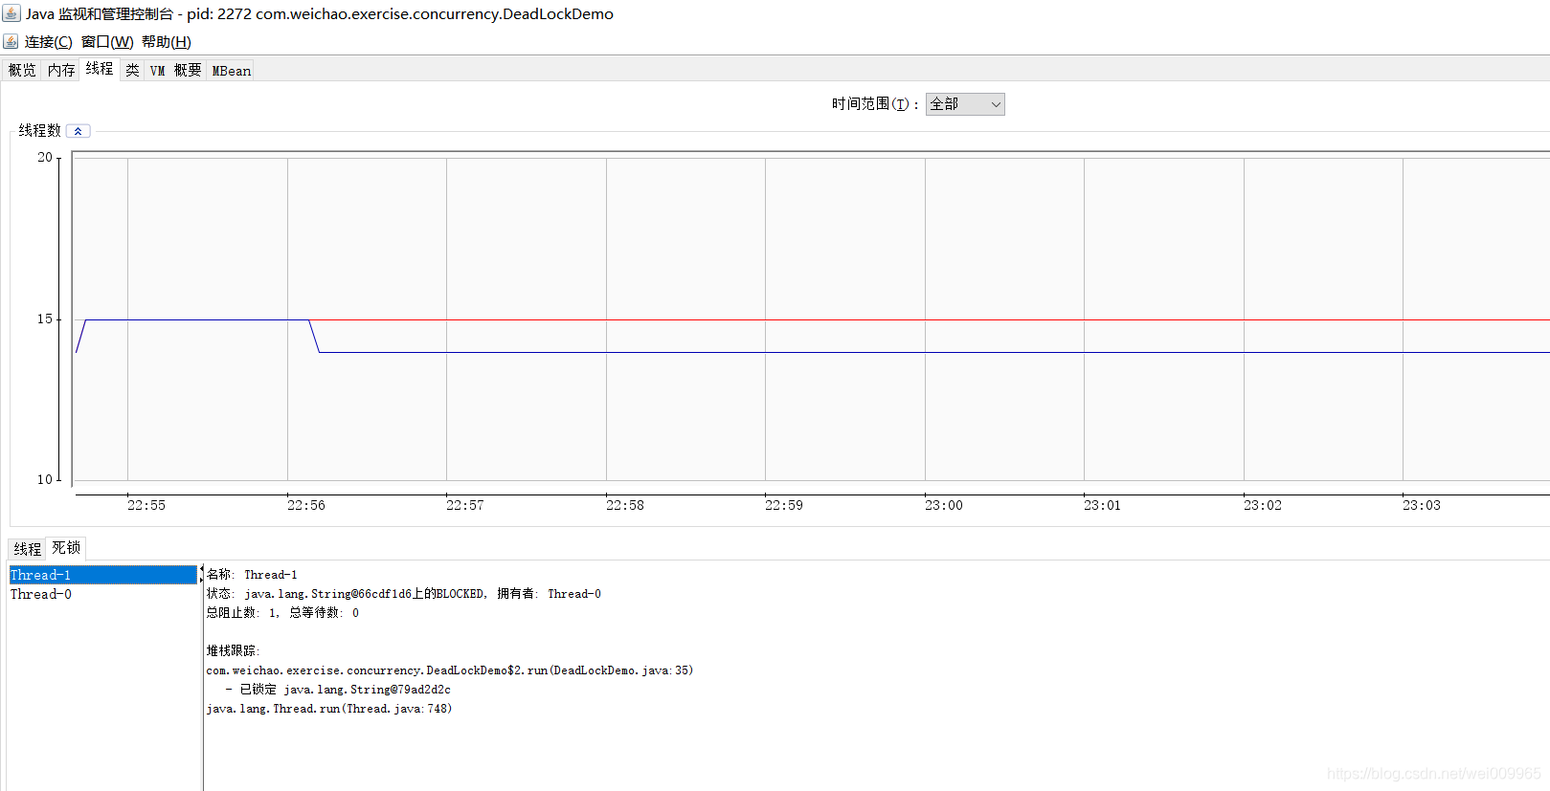Click the 堆栈跟踪 heading
1550x791 pixels.
tap(233, 651)
